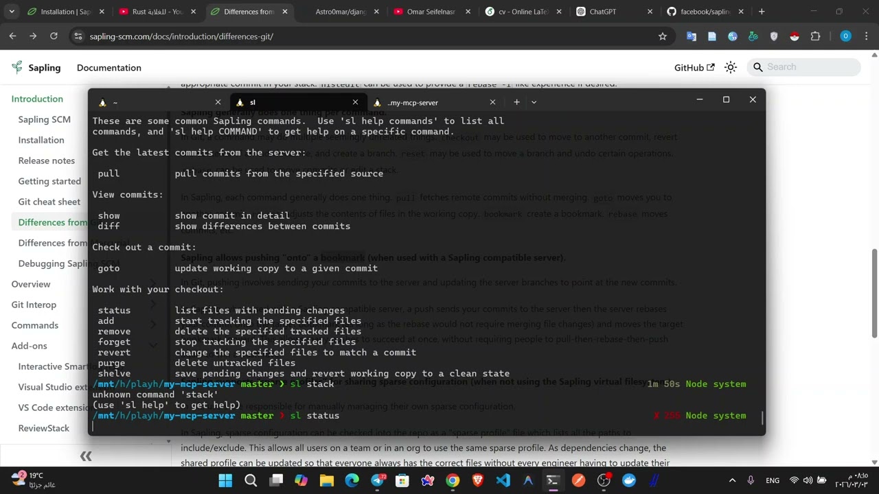Screen dimensions: 879x494
Task: Open the Overview sidebar item
Action: (x=31, y=284)
